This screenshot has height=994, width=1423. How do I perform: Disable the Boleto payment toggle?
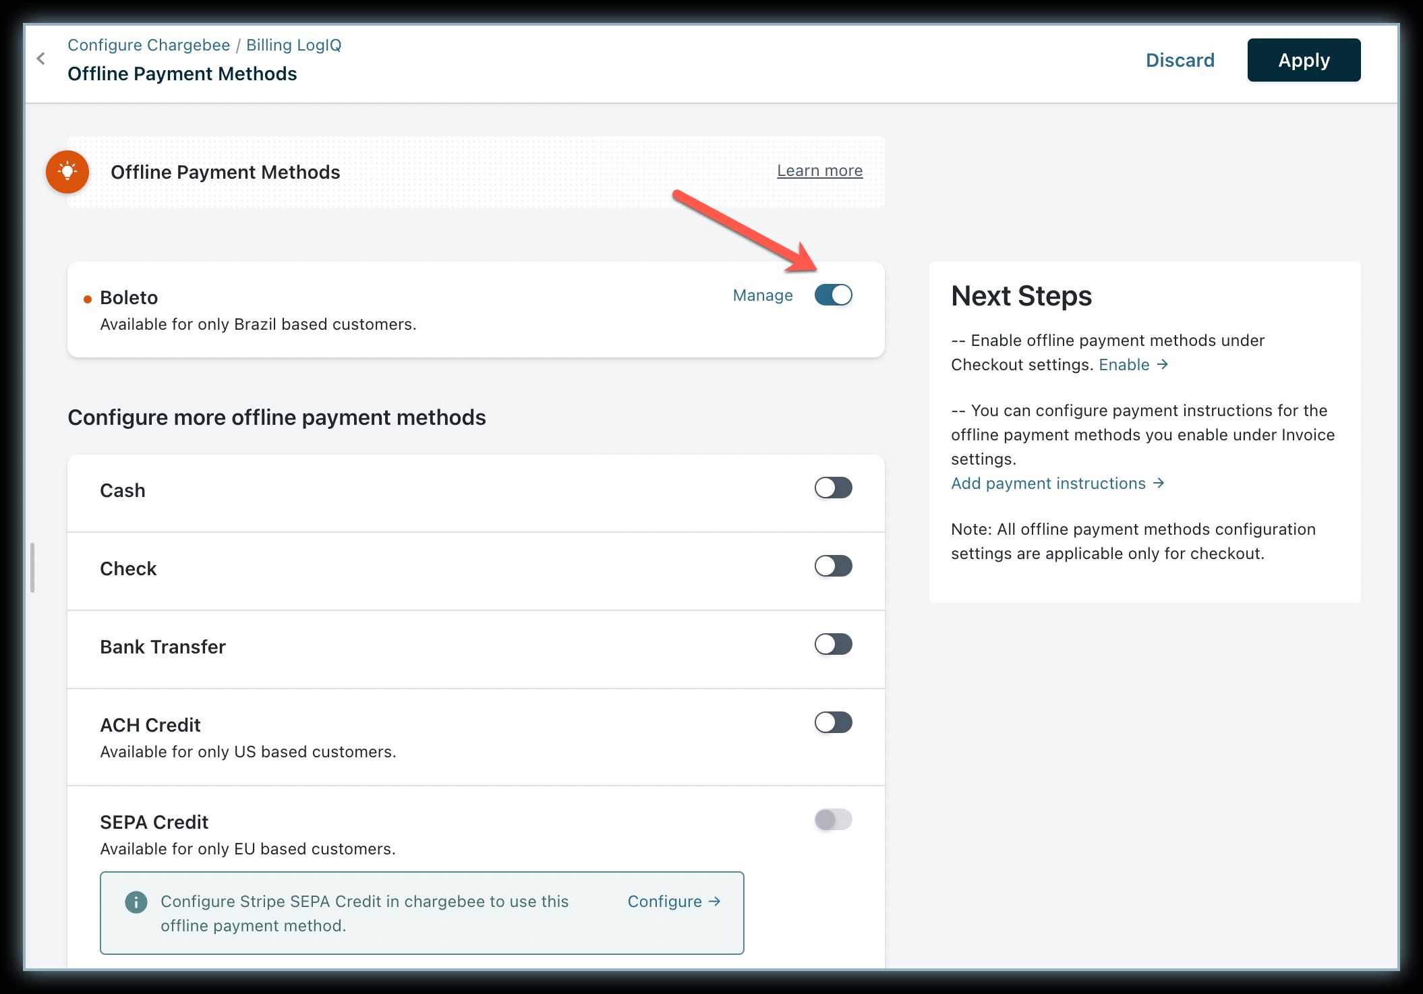point(833,295)
